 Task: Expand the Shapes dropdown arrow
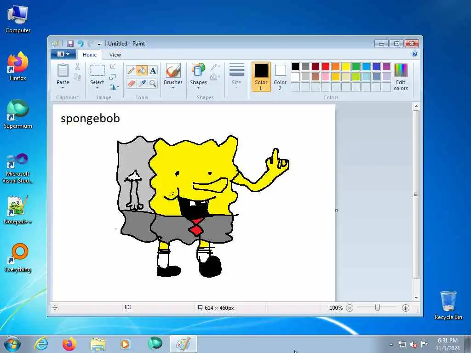click(198, 88)
